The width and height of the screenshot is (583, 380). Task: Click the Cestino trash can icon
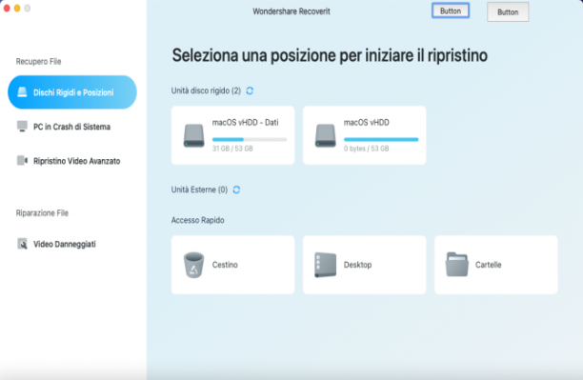click(x=193, y=265)
